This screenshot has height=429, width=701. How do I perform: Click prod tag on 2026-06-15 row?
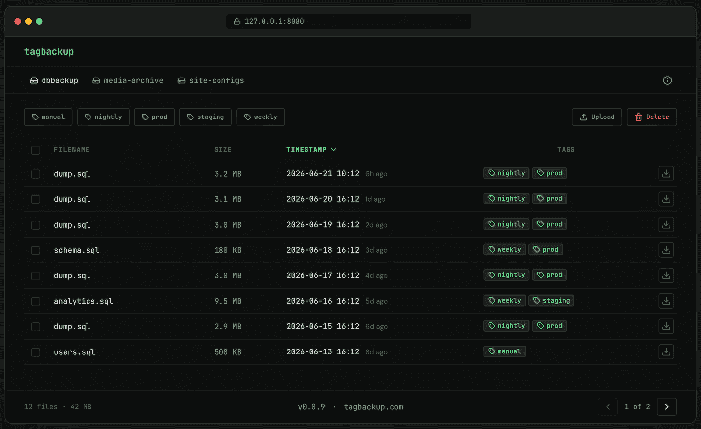click(550, 326)
